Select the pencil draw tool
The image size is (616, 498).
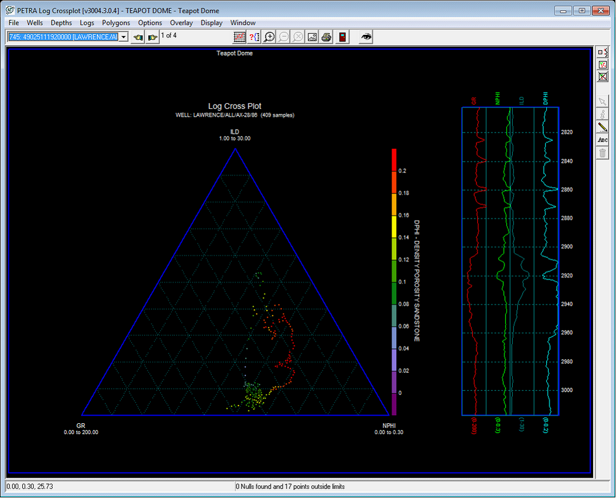(603, 127)
